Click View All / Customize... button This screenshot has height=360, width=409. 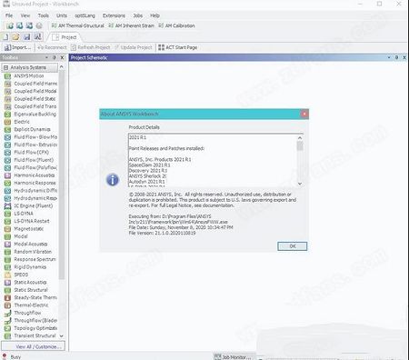pyautogui.click(x=34, y=346)
